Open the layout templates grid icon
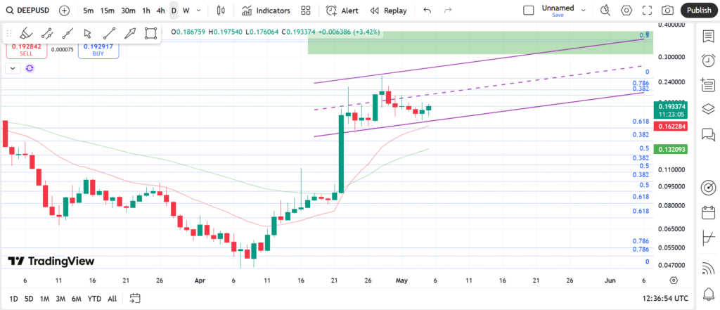 pos(306,11)
